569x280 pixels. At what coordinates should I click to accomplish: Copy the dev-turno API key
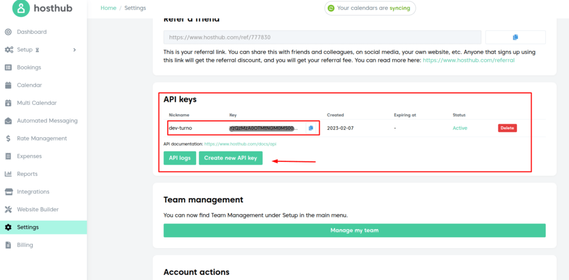click(311, 128)
